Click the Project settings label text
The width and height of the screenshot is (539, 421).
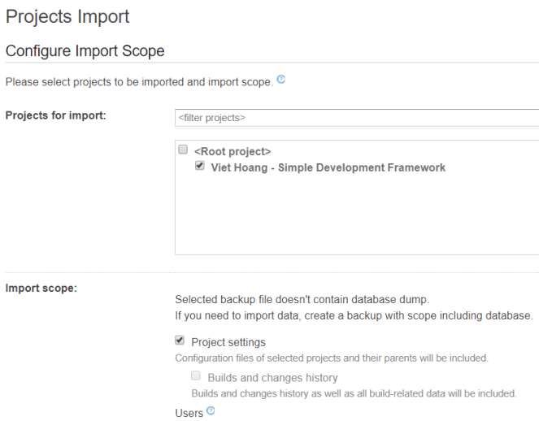228,342
